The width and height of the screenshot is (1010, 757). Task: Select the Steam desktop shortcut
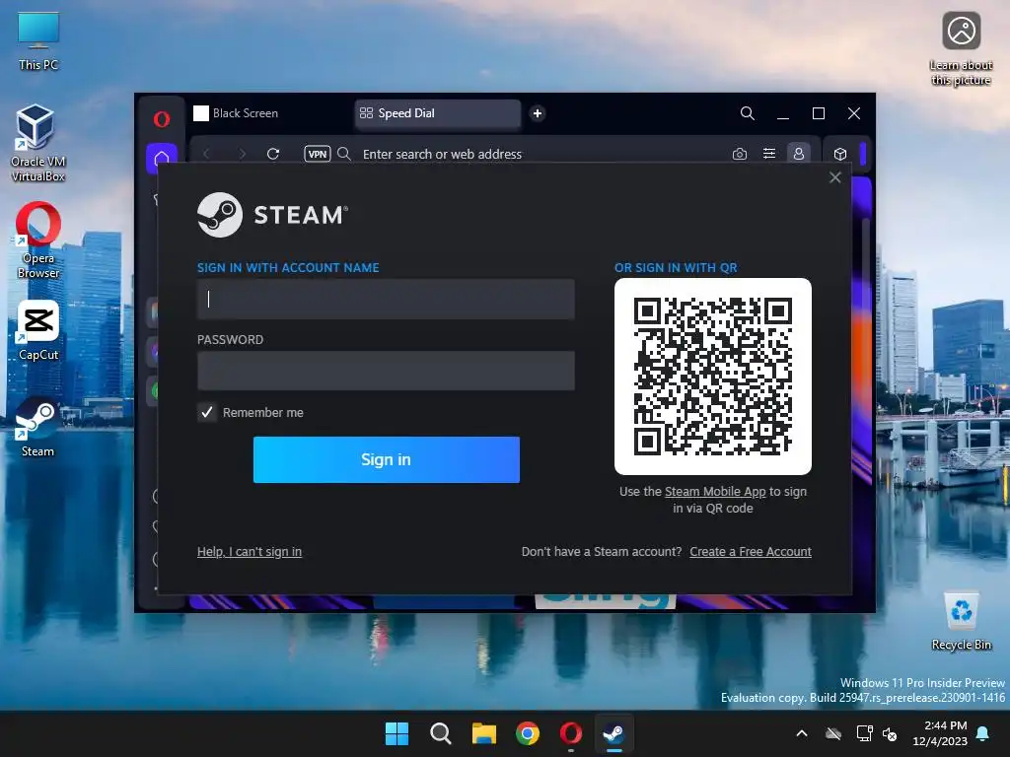tap(38, 427)
